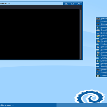107x107 pixels.
Task: Open the Utility folder entry
Action: click(102, 58)
